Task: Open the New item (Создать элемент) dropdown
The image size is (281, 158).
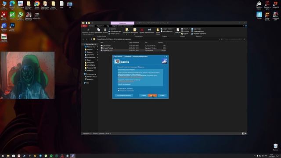Action: pyautogui.click(x=167, y=29)
